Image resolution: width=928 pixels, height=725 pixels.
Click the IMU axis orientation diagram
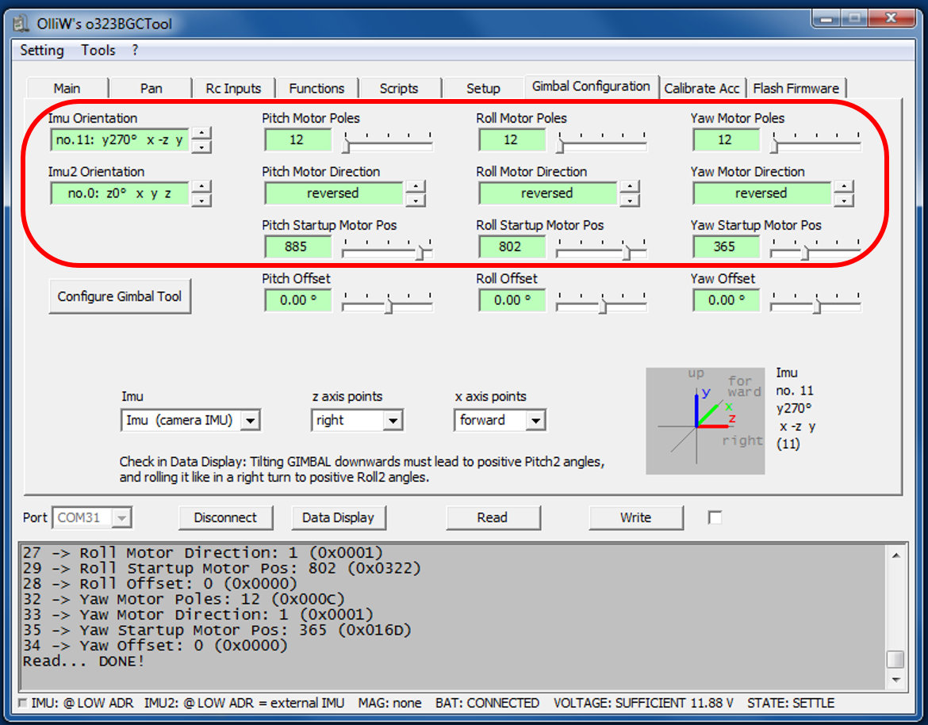(705, 421)
